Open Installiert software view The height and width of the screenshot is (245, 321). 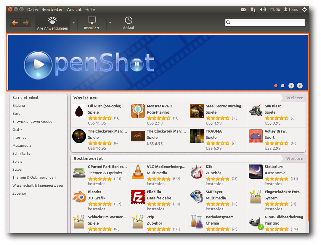point(92,23)
